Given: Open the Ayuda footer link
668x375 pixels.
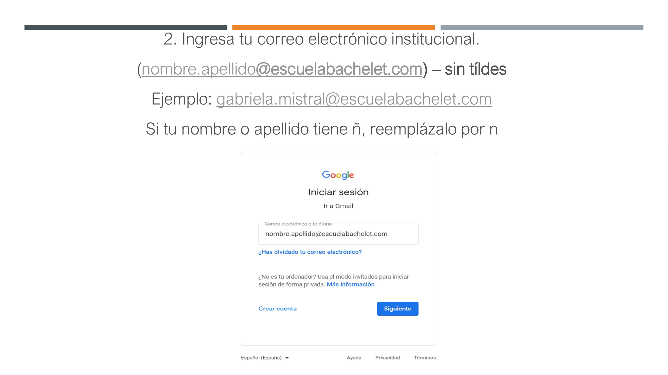Looking at the screenshot, I should (354, 358).
